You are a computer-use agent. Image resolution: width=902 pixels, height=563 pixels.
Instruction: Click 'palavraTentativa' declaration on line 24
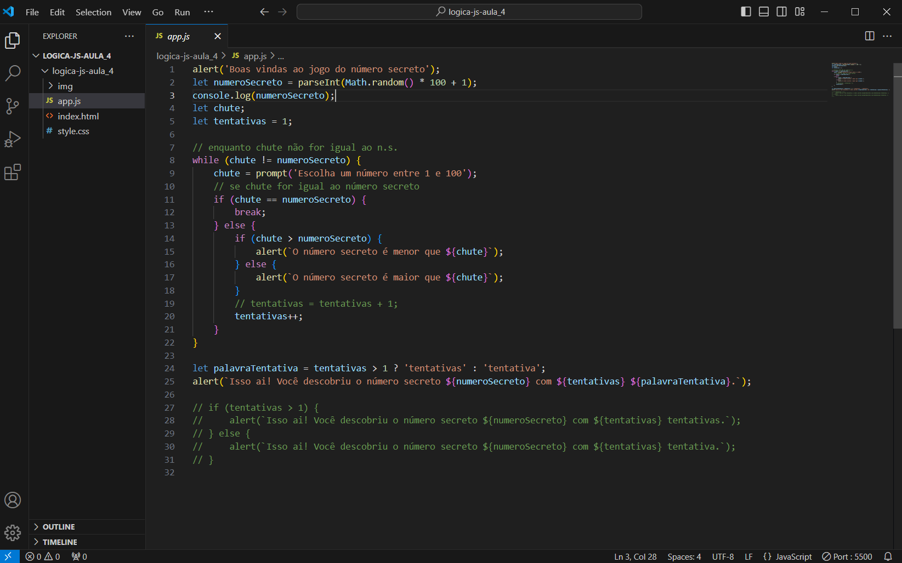coord(256,369)
